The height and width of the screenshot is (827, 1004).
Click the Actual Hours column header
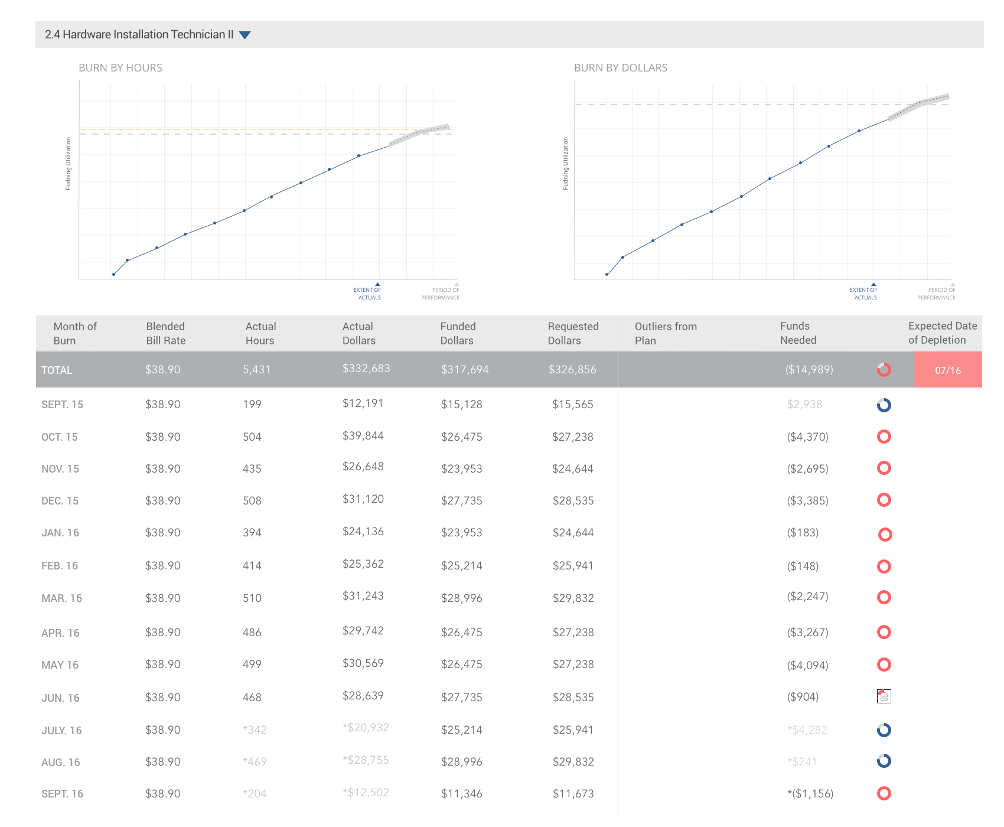[260, 333]
